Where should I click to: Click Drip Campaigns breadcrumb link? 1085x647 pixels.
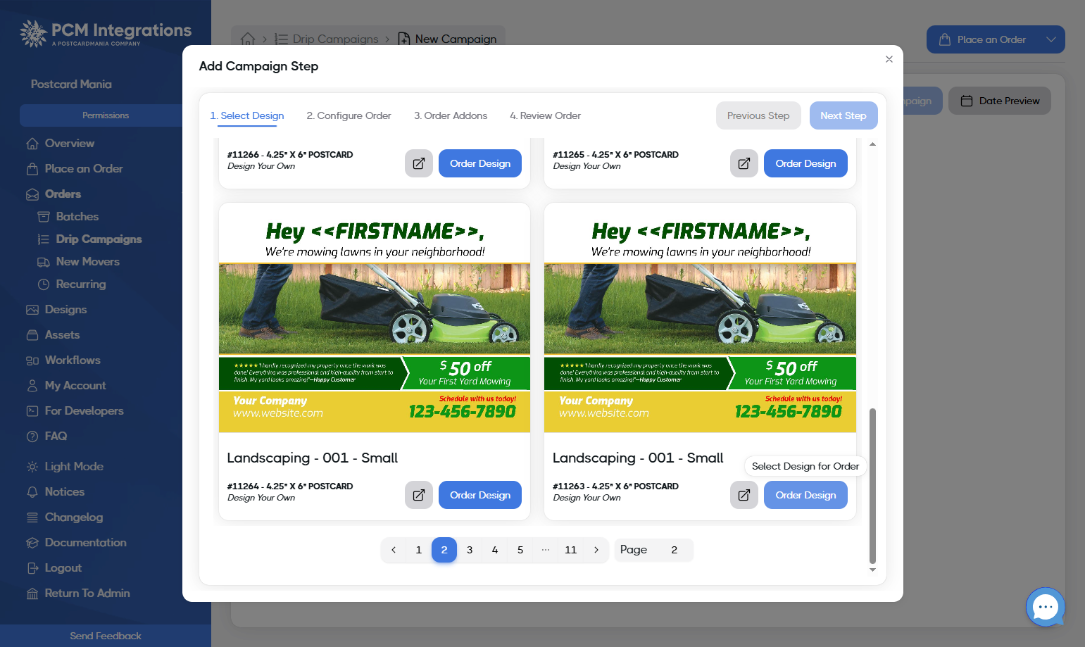click(x=327, y=39)
